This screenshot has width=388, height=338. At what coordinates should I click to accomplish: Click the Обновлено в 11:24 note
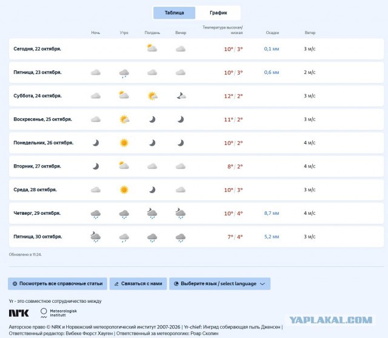pyautogui.click(x=25, y=254)
